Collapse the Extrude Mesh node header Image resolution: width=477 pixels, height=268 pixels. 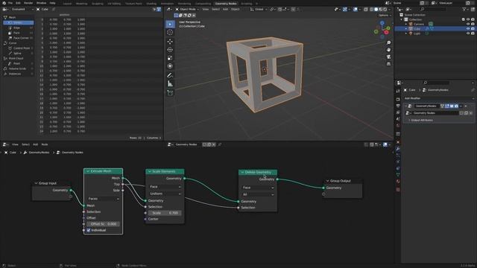[88, 171]
